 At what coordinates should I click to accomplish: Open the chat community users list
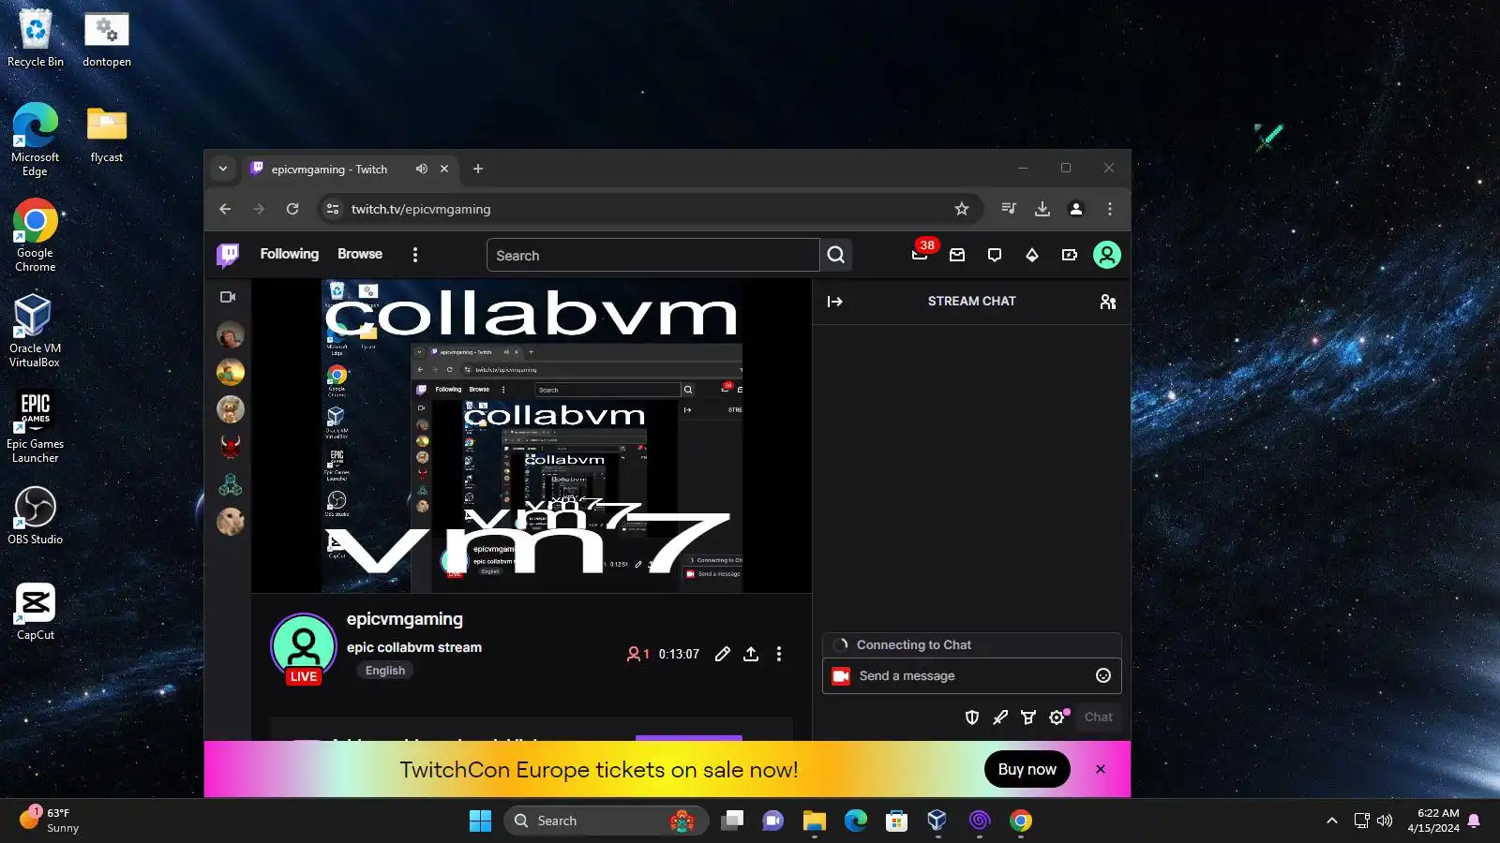click(x=1108, y=302)
